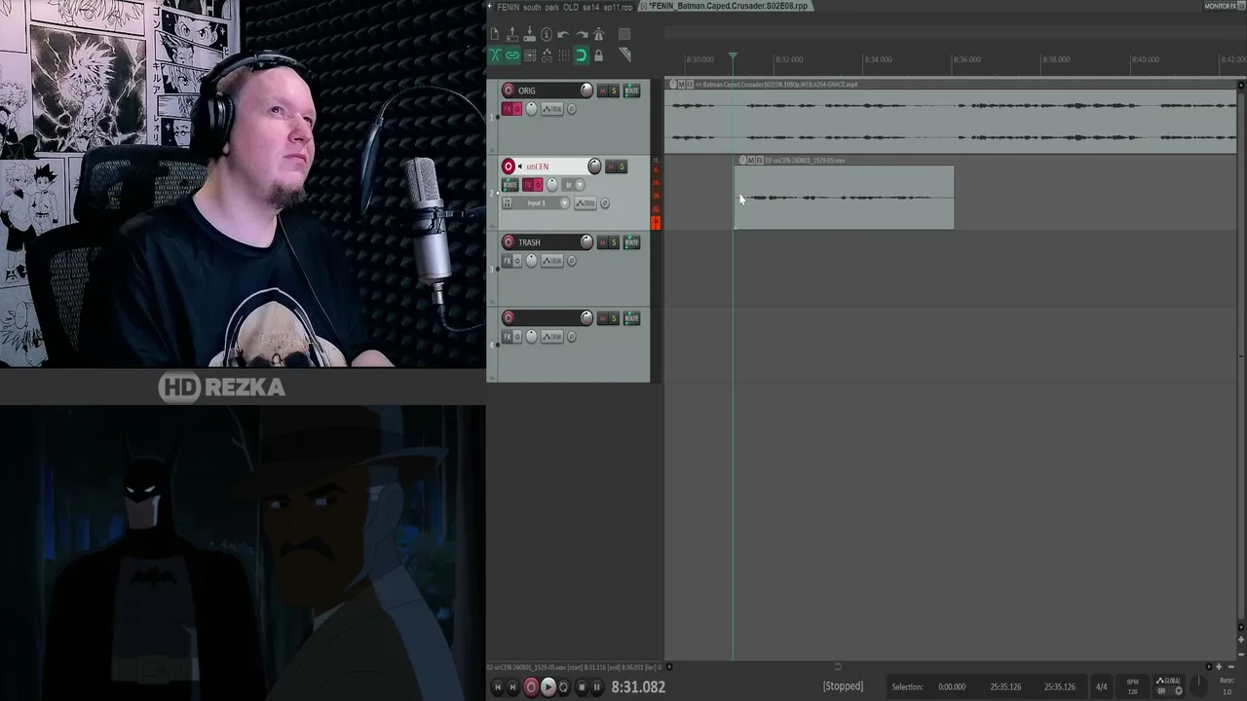Mute the unCEN track
Screen dimensions: 1247x701
(610, 166)
